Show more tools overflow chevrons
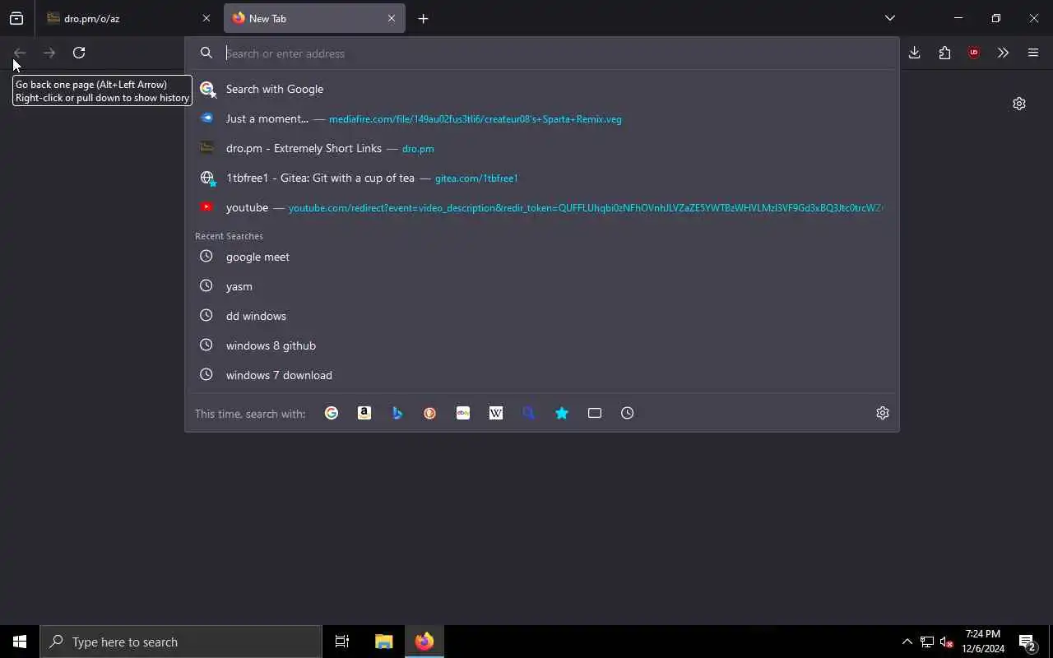Viewport: 1053px width, 658px height. pyautogui.click(x=1003, y=53)
